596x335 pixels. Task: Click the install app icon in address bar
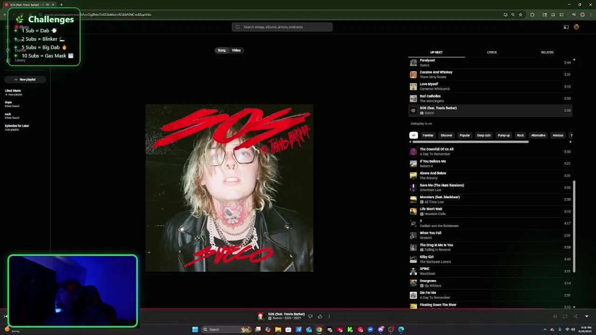click(x=505, y=14)
